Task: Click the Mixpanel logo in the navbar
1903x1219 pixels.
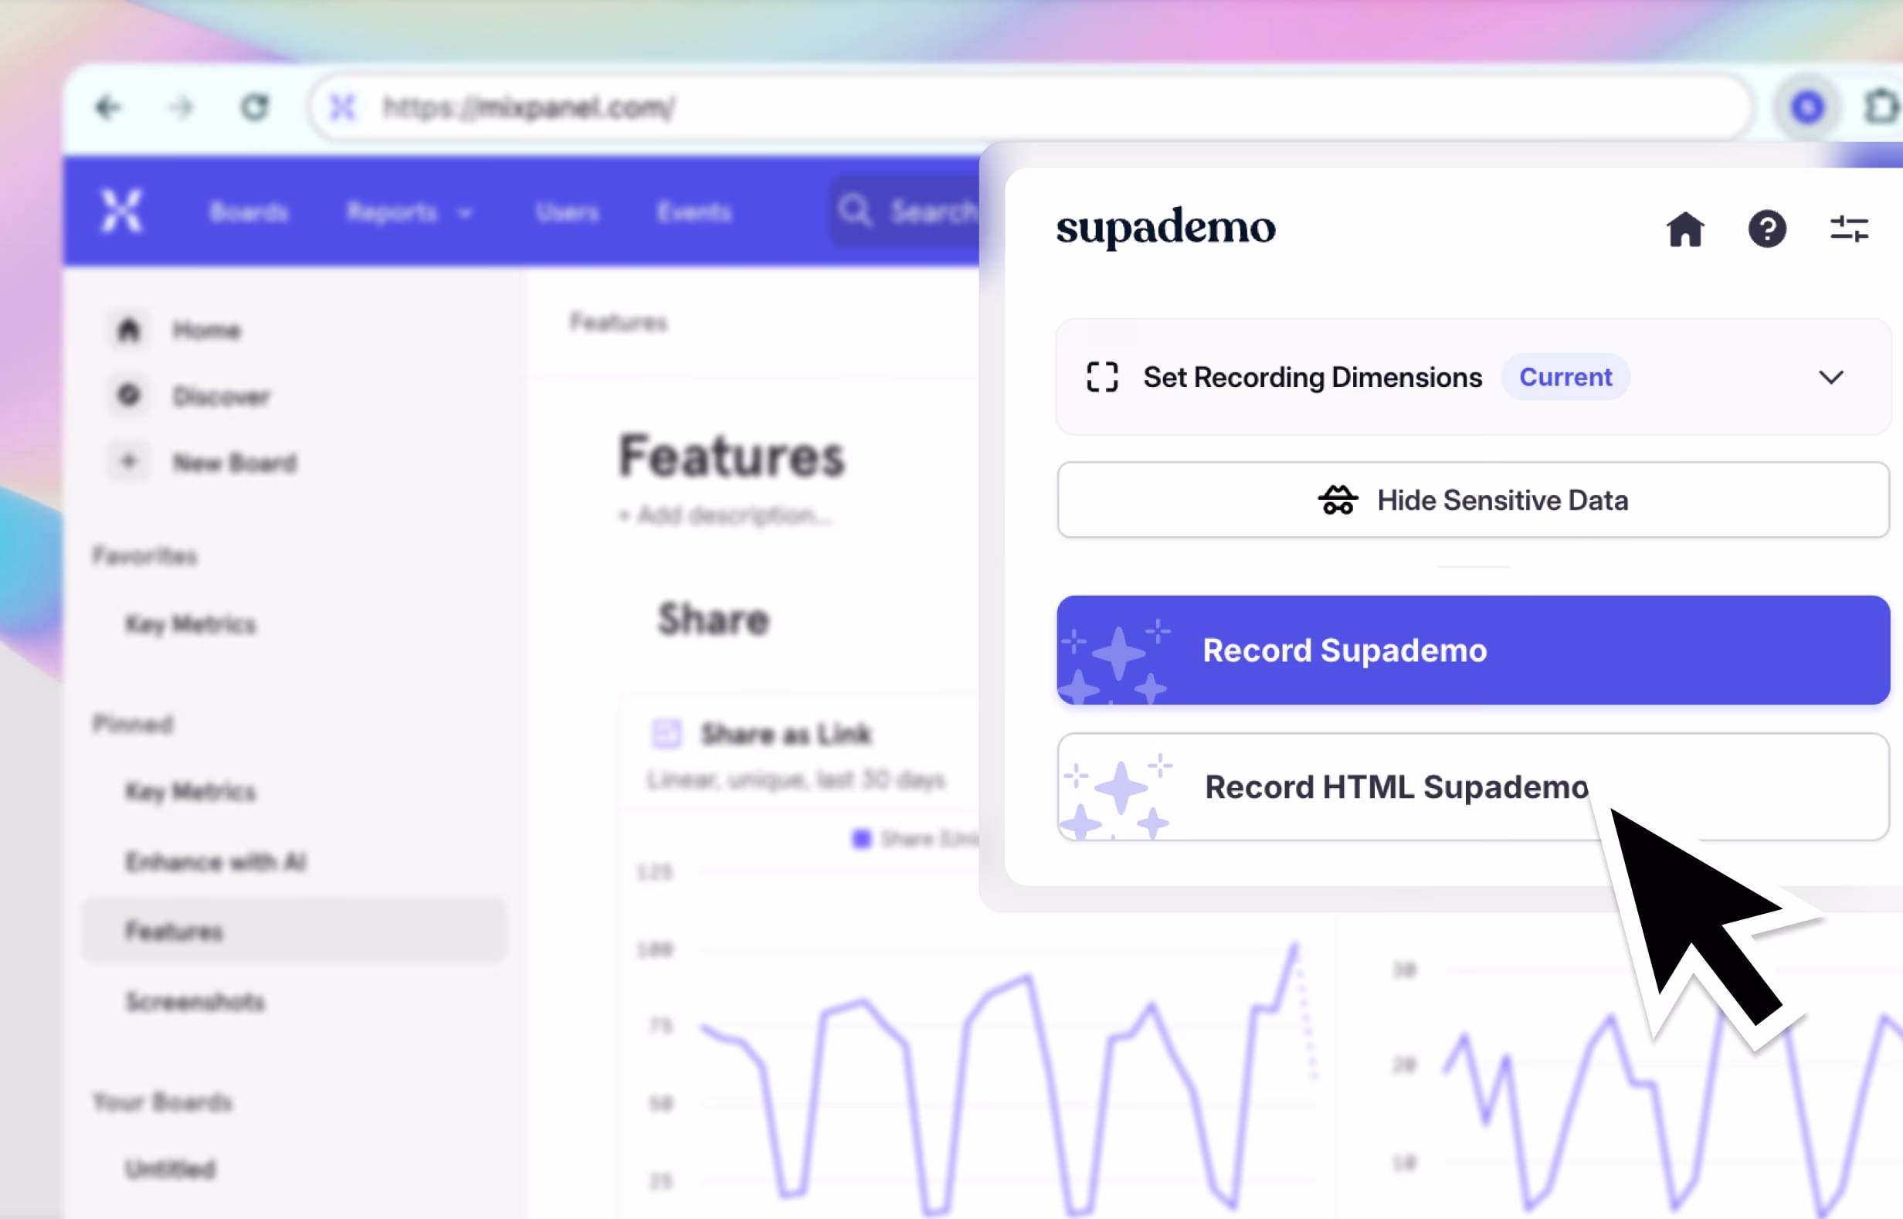Action: click(122, 212)
